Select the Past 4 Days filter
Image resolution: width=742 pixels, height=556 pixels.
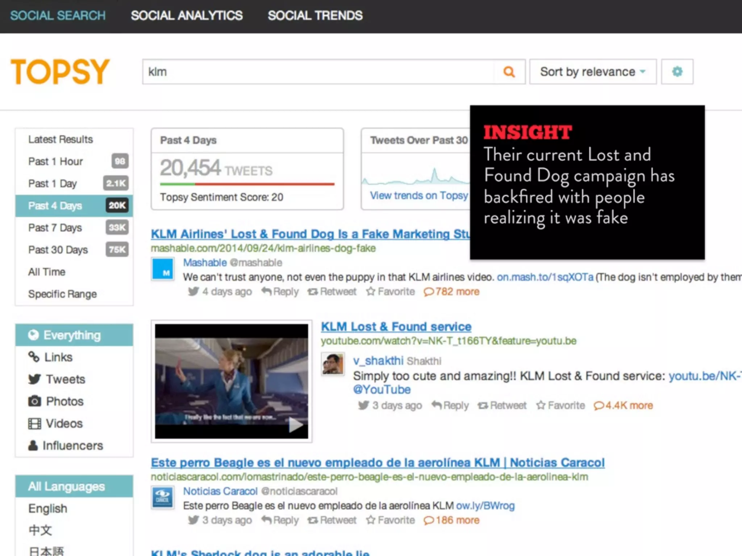point(74,206)
